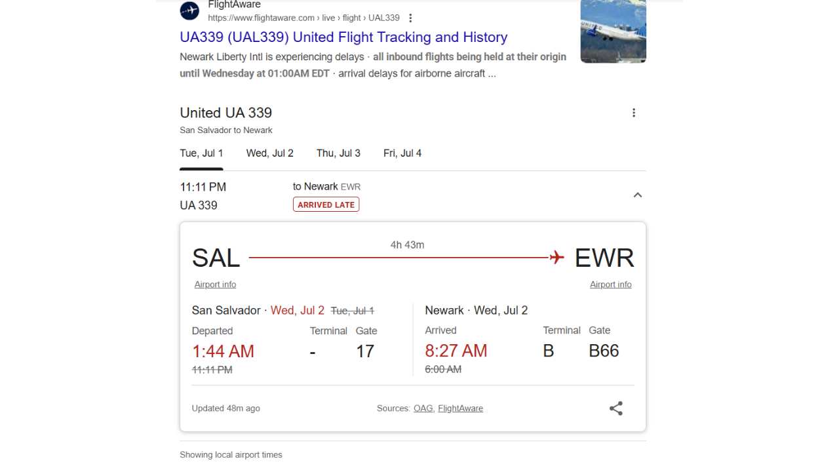Click the United airplane thumbnail image
This screenshot has height=472, width=839.
[x=614, y=31]
